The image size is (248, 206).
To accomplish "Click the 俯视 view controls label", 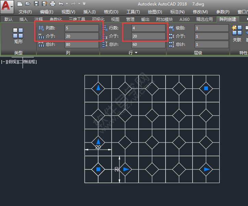I will pos(13,62).
